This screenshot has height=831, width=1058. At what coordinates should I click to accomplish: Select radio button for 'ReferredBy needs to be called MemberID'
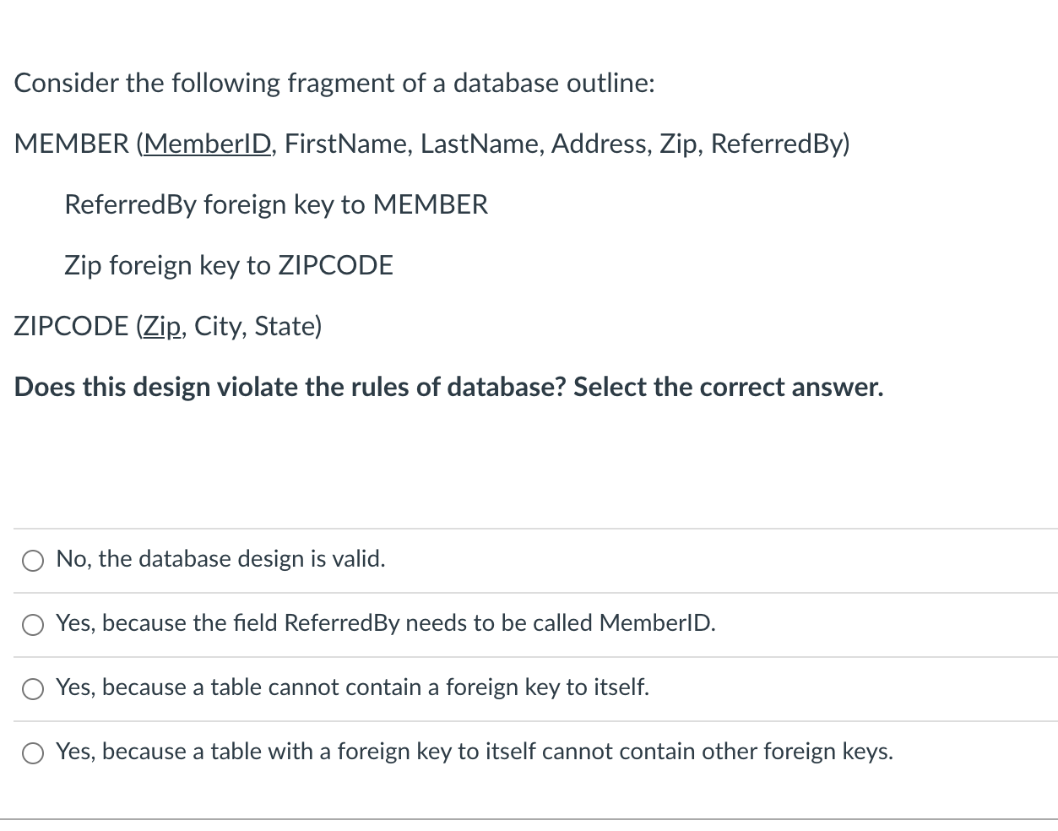[33, 625]
